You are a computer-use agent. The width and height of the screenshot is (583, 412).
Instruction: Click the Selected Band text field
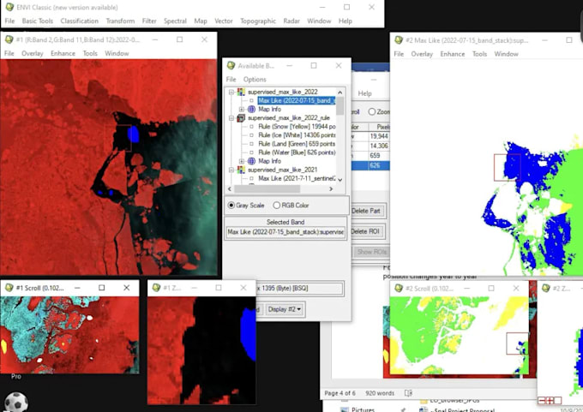[285, 232]
